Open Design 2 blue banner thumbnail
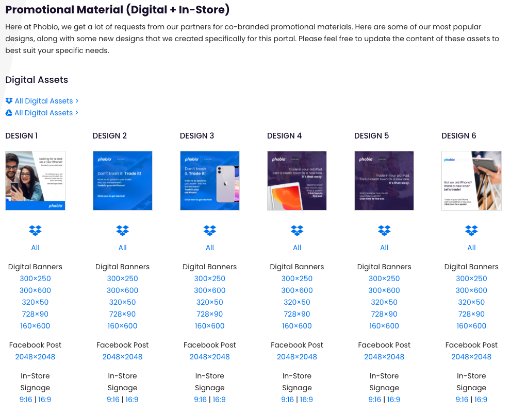This screenshot has height=416, width=511. [123, 181]
